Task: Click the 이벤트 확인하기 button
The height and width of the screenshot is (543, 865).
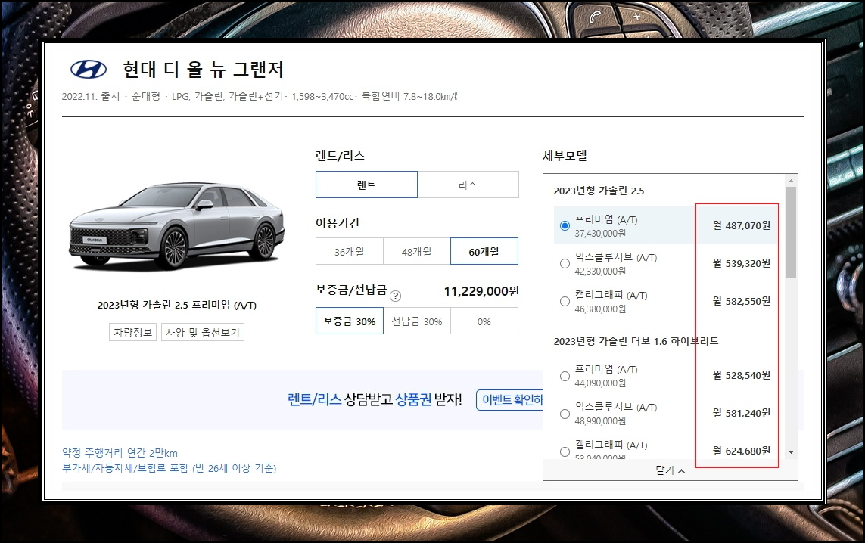Action: (510, 399)
